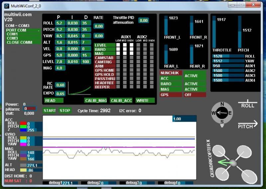Click the RC expo curve graph
The image size is (266, 189).
(79, 89)
